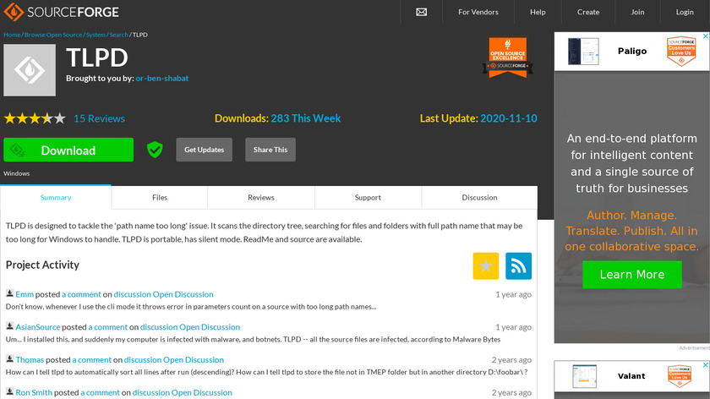
Task: Click Learn More in the Paligo ad
Action: [x=632, y=275]
